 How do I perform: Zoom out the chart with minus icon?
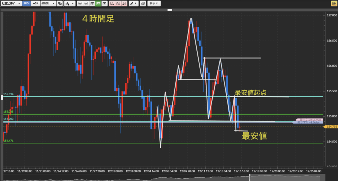86,3
